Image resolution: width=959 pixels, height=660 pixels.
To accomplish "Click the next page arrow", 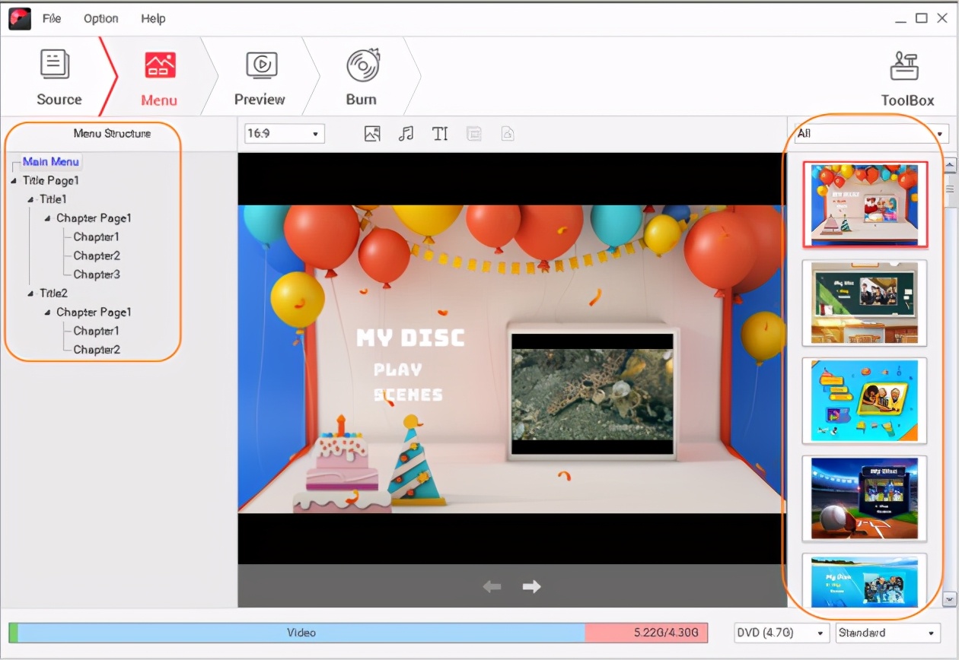I will 530,586.
